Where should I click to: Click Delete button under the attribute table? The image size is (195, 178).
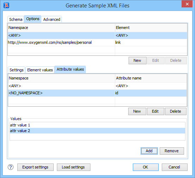coord(176,111)
